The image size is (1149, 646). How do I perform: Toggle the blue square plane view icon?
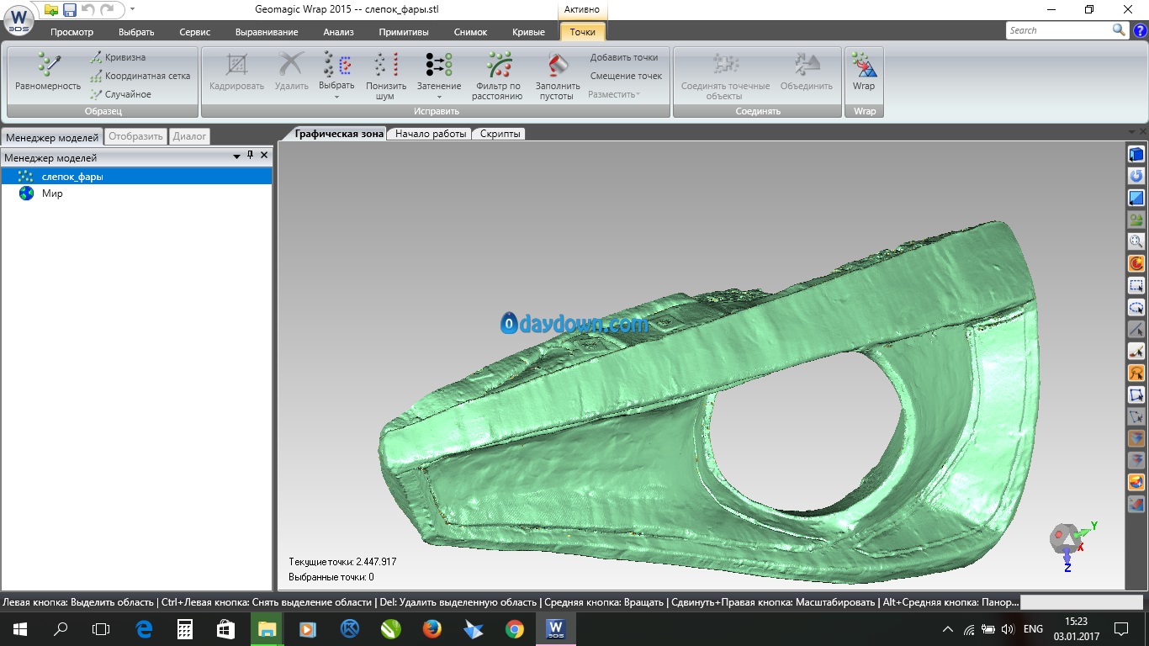(1136, 199)
